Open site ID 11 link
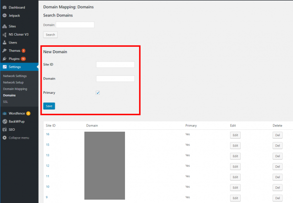 (48, 176)
